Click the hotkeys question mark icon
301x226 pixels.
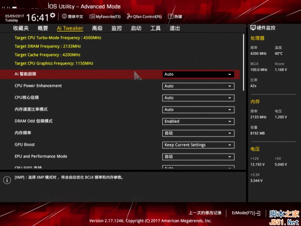pos(171,16)
